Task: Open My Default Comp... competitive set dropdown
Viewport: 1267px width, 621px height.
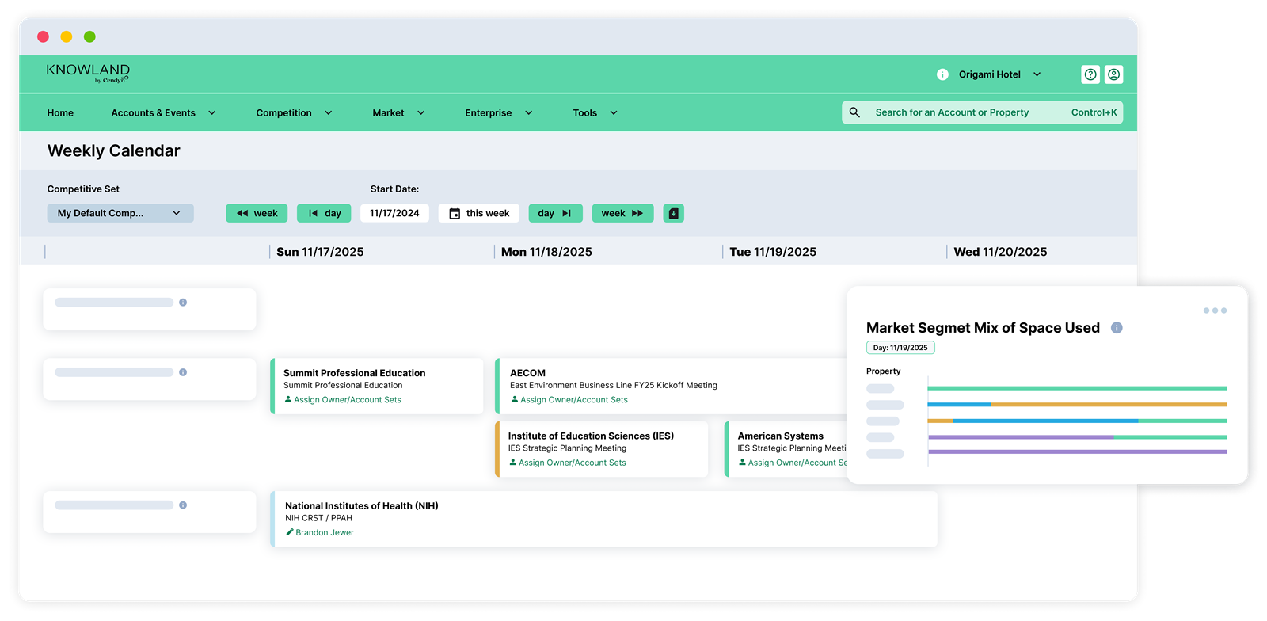Action: [120, 213]
